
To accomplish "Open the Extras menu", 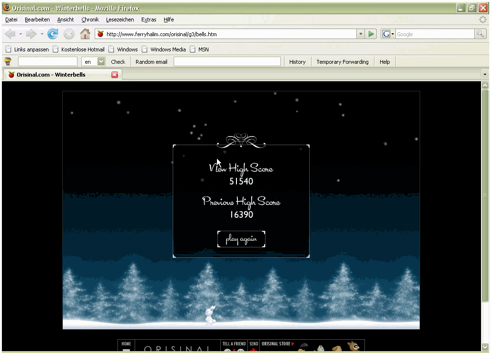I will pyautogui.click(x=148, y=20).
